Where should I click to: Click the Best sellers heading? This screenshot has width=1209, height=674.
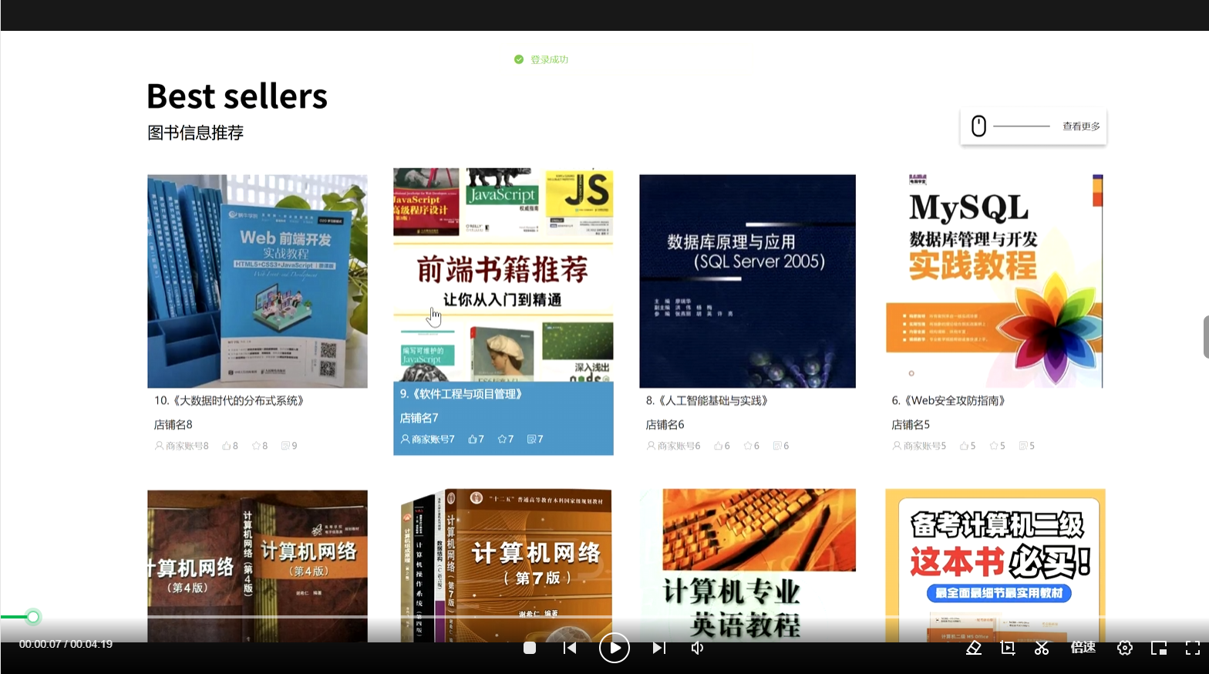click(237, 96)
